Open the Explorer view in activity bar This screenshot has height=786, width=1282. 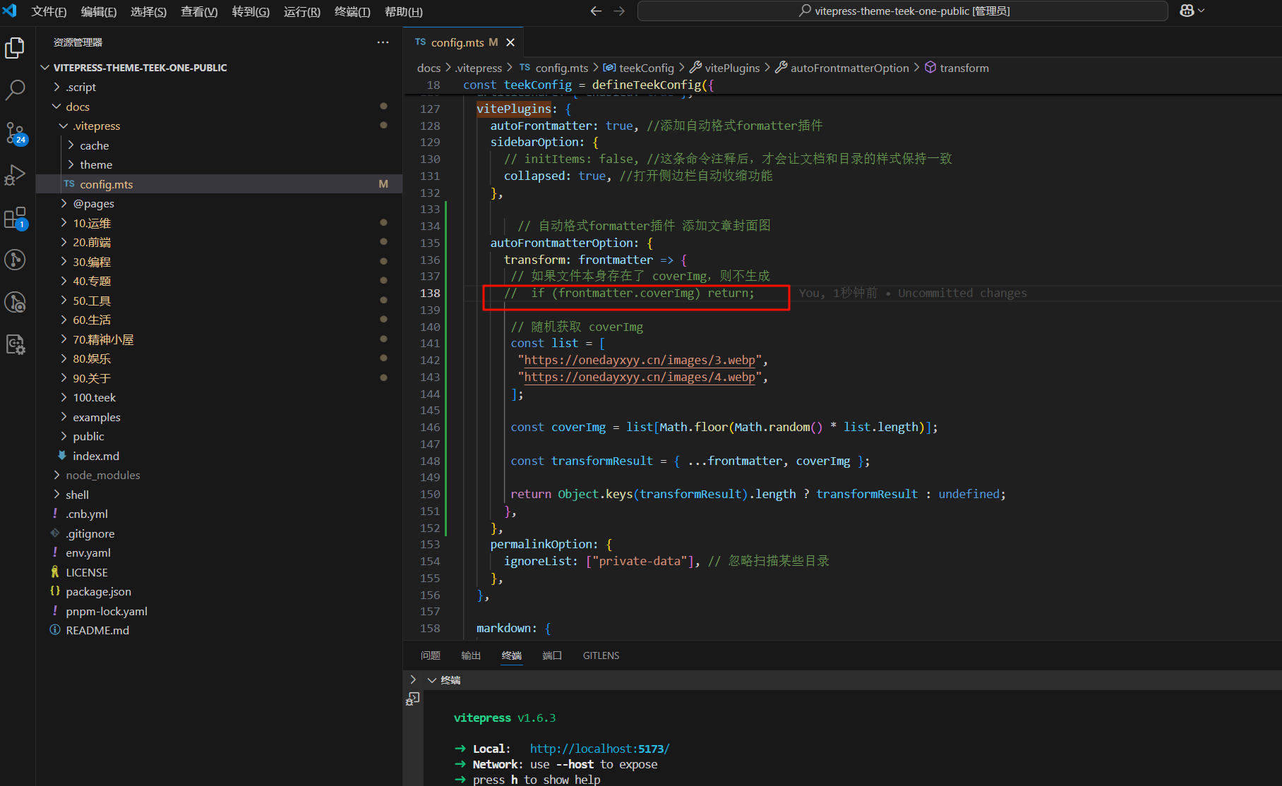pyautogui.click(x=15, y=48)
